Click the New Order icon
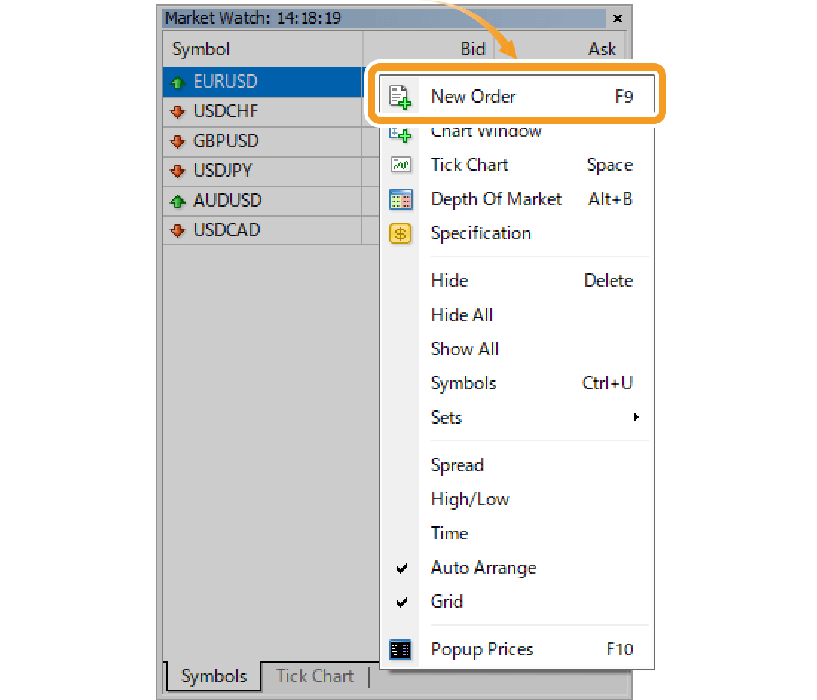The height and width of the screenshot is (700, 817). (401, 95)
